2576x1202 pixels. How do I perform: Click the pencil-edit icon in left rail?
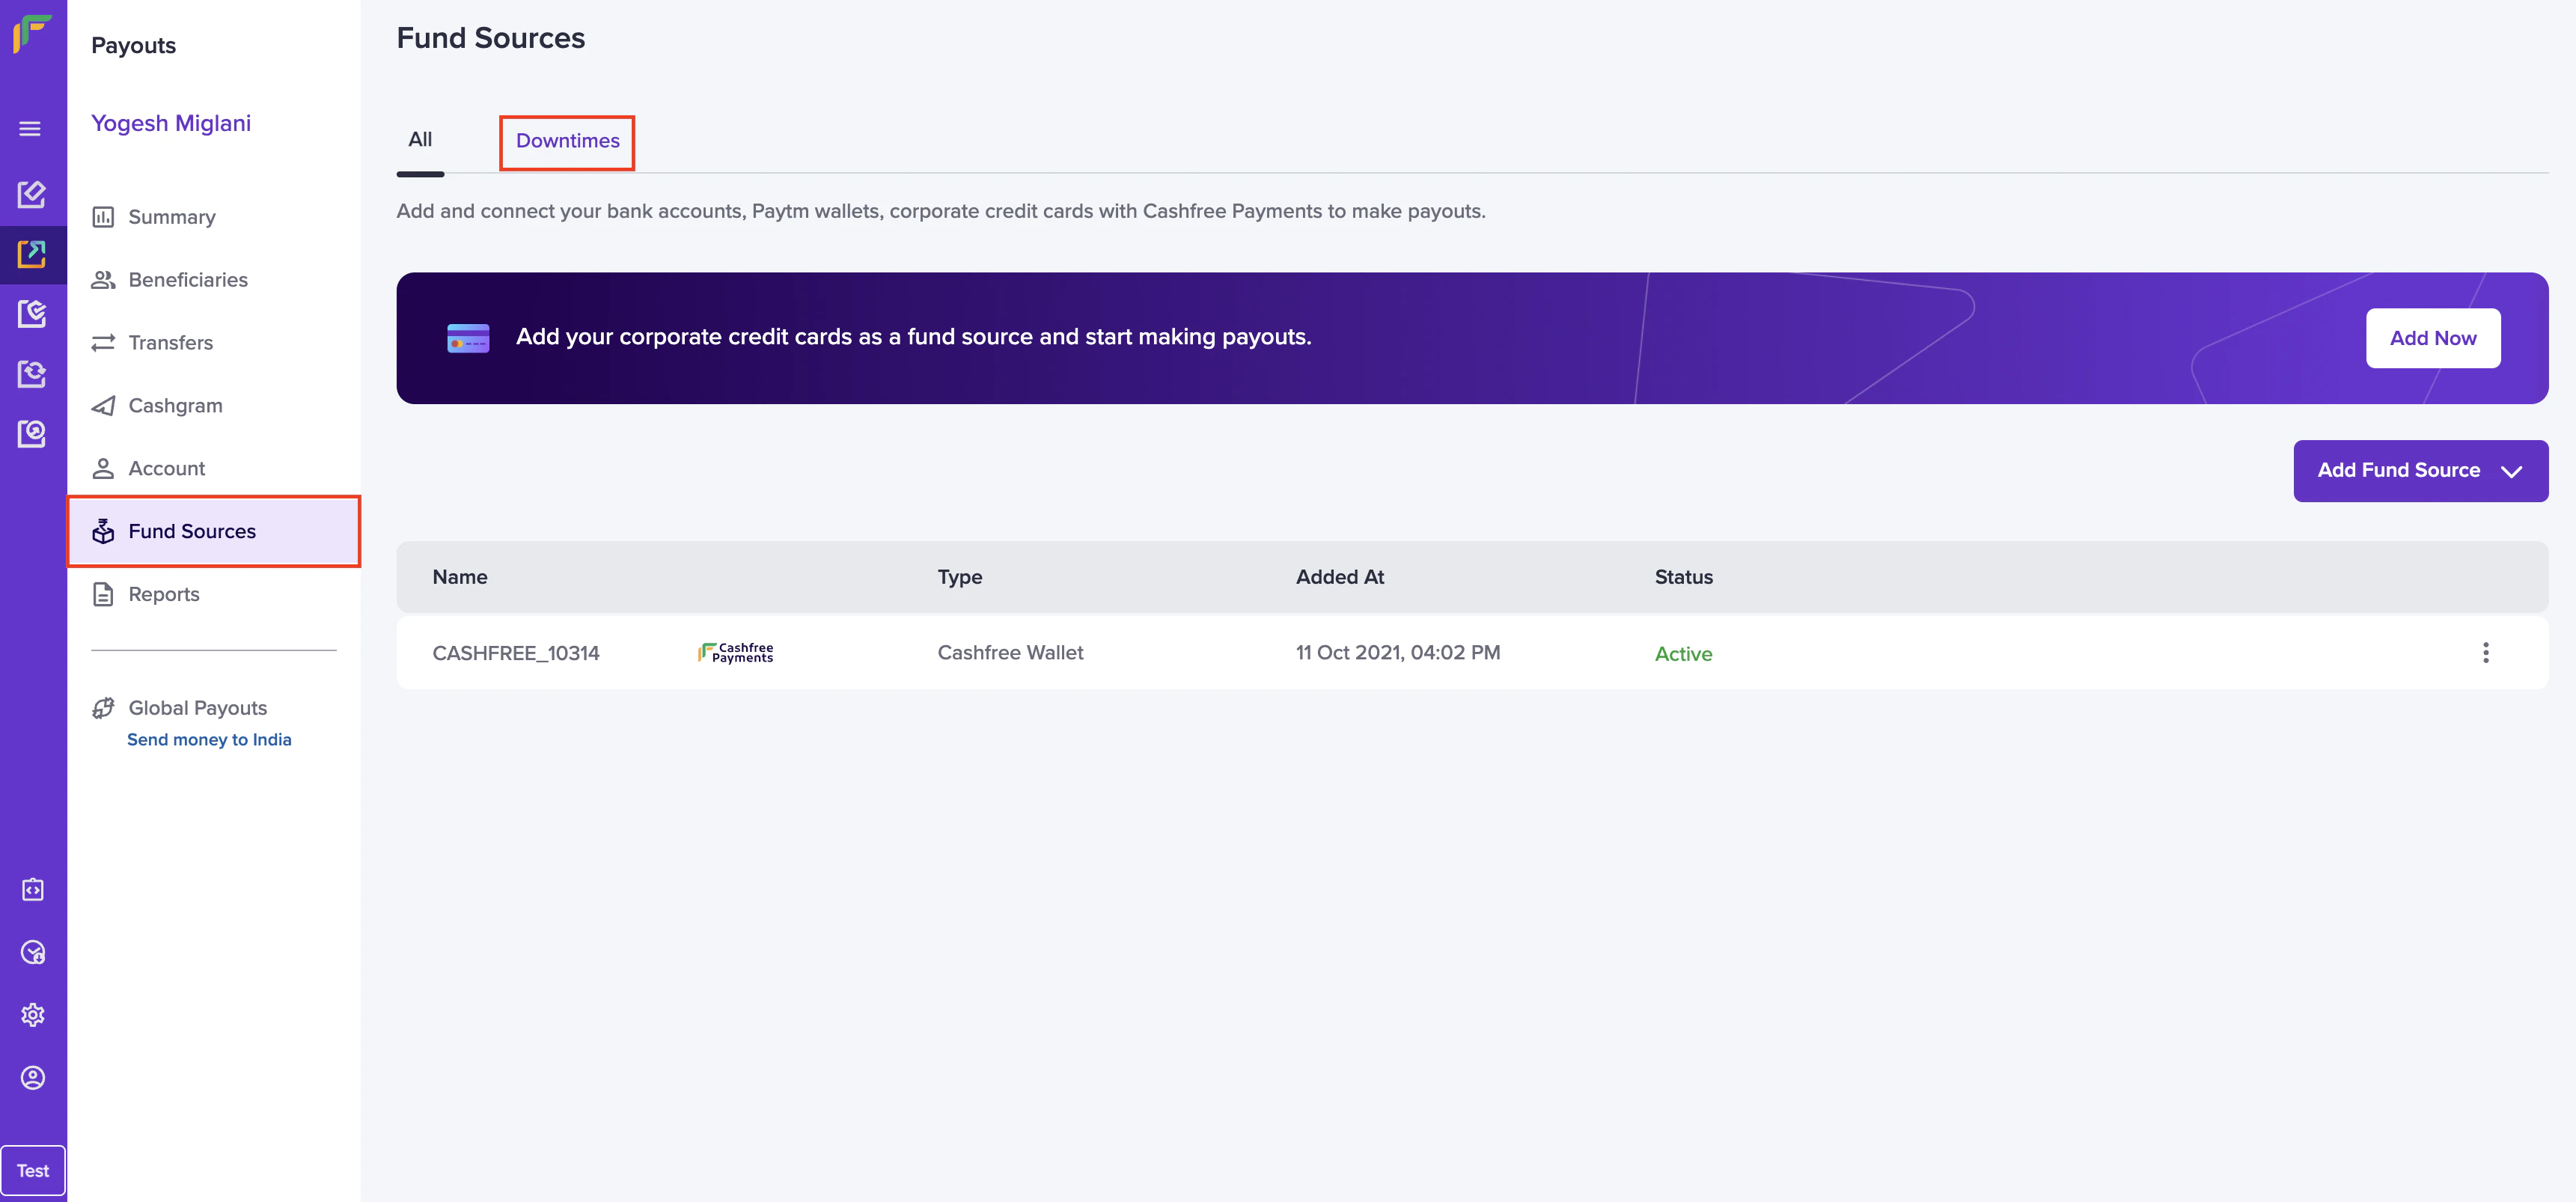coord(32,193)
